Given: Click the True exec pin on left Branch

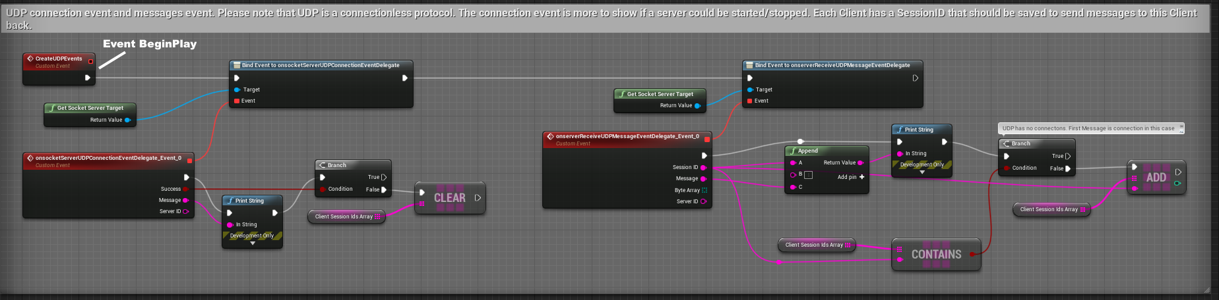Looking at the screenshot, I should point(384,177).
